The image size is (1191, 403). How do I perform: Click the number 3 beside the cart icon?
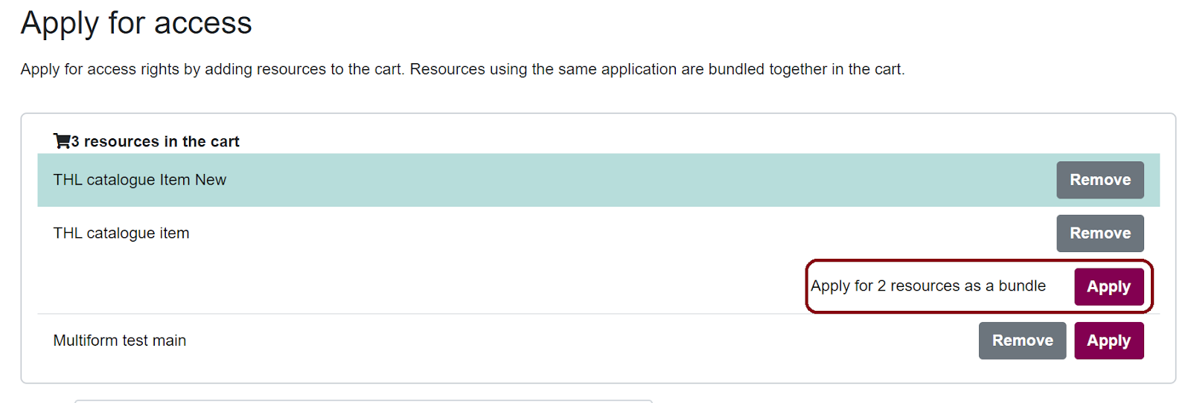(75, 141)
